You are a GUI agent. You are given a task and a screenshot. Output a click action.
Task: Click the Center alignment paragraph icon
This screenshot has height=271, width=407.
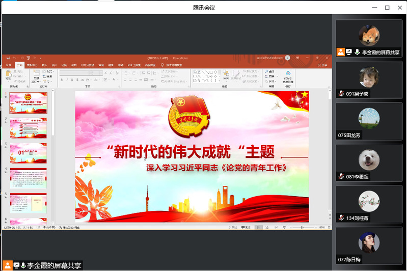(x=130, y=79)
